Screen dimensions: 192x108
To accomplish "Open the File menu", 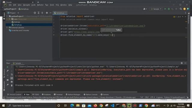I will pyautogui.click(x=10, y=5).
